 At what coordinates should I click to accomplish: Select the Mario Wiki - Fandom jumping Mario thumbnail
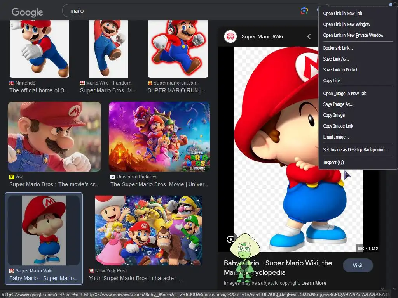point(109,49)
